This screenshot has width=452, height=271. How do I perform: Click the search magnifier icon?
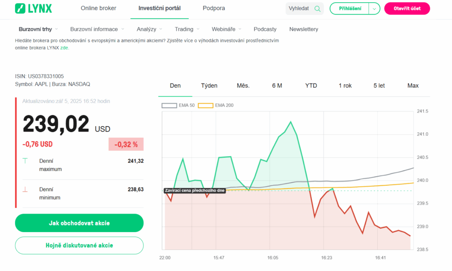pos(317,8)
